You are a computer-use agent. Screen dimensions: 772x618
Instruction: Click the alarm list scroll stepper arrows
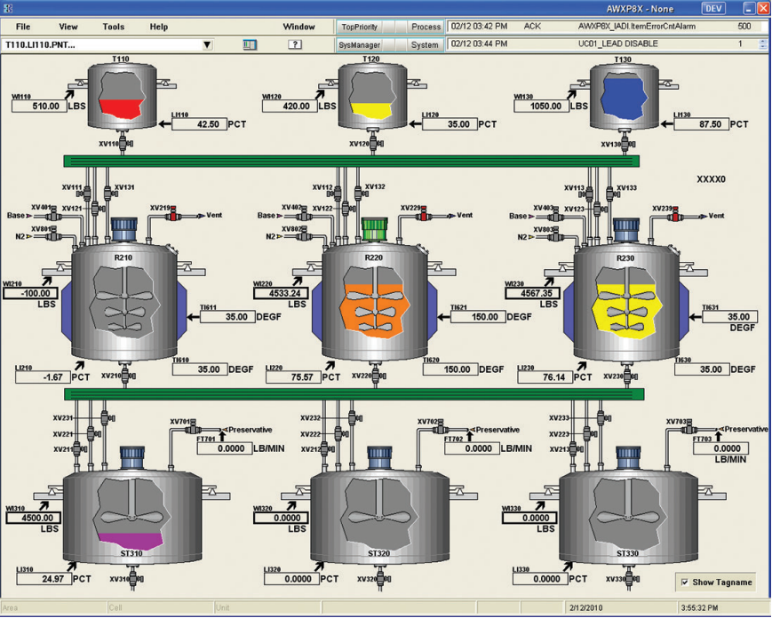point(762,44)
